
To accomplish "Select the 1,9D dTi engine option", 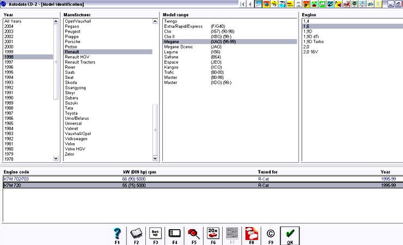I will point(353,36).
